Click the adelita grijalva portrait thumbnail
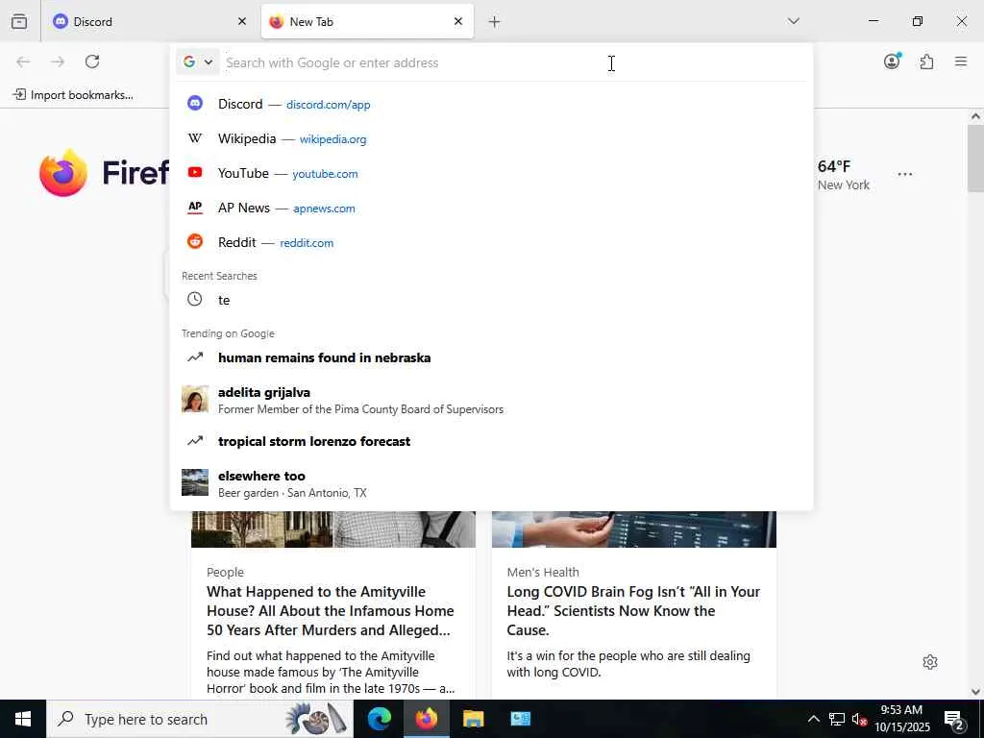This screenshot has height=738, width=984. coord(195,399)
